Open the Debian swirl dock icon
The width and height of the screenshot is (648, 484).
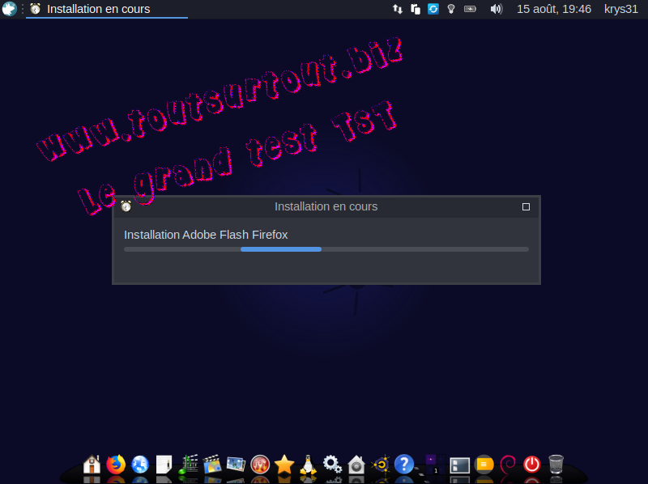[508, 465]
